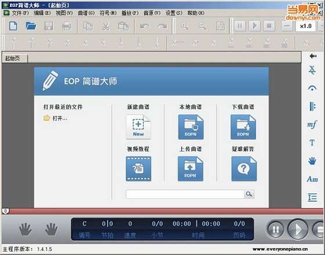325x255 pixels.
Task: Decrease playback speed with minus button
Action: (x=287, y=26)
